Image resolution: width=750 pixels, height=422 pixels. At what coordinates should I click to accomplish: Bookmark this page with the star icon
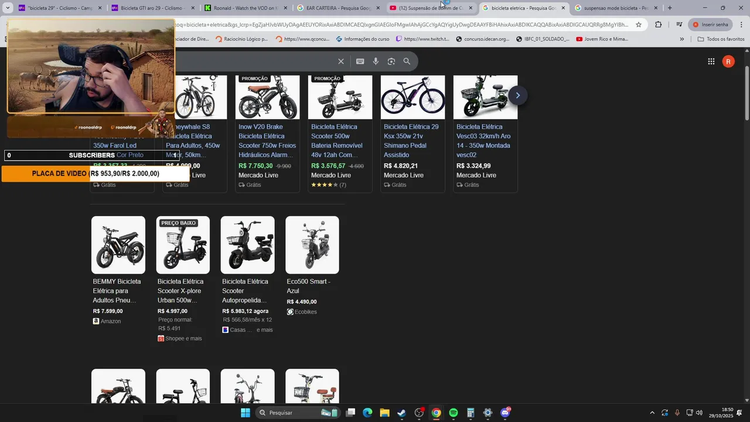639,25
